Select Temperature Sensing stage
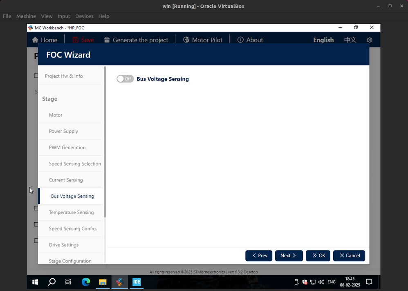This screenshot has height=291, width=408. click(70, 212)
